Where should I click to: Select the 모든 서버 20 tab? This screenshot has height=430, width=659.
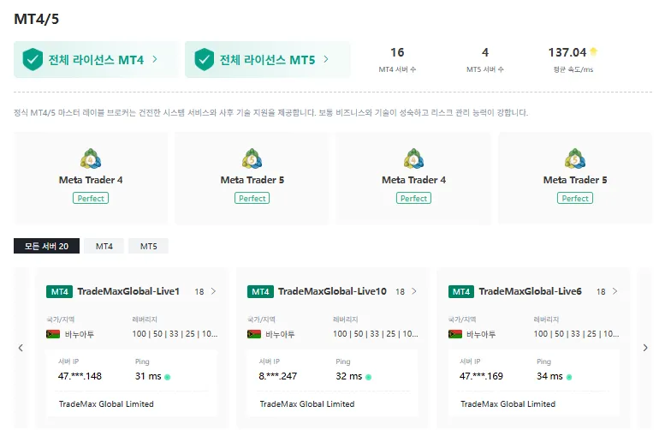point(46,246)
